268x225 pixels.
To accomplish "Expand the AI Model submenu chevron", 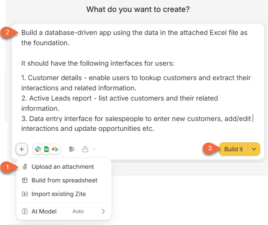I will (x=103, y=211).
